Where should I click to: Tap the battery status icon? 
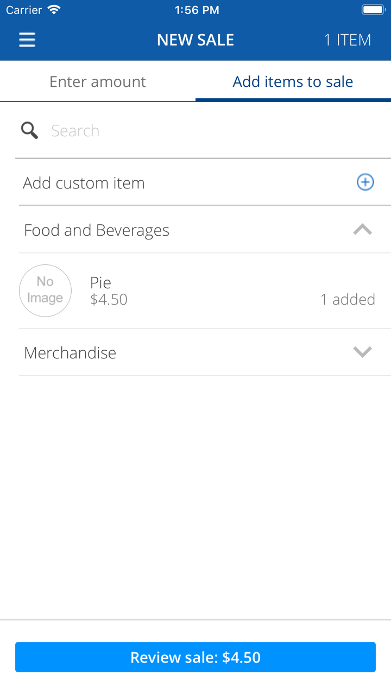pos(373,10)
